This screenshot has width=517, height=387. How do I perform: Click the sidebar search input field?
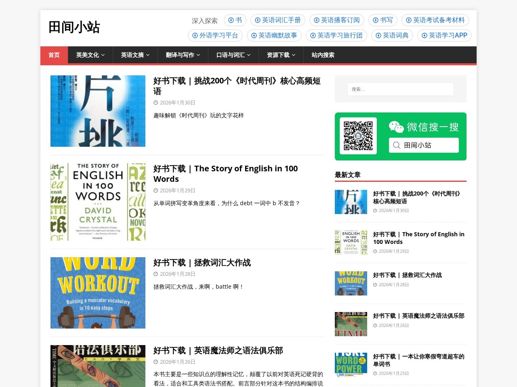400,89
